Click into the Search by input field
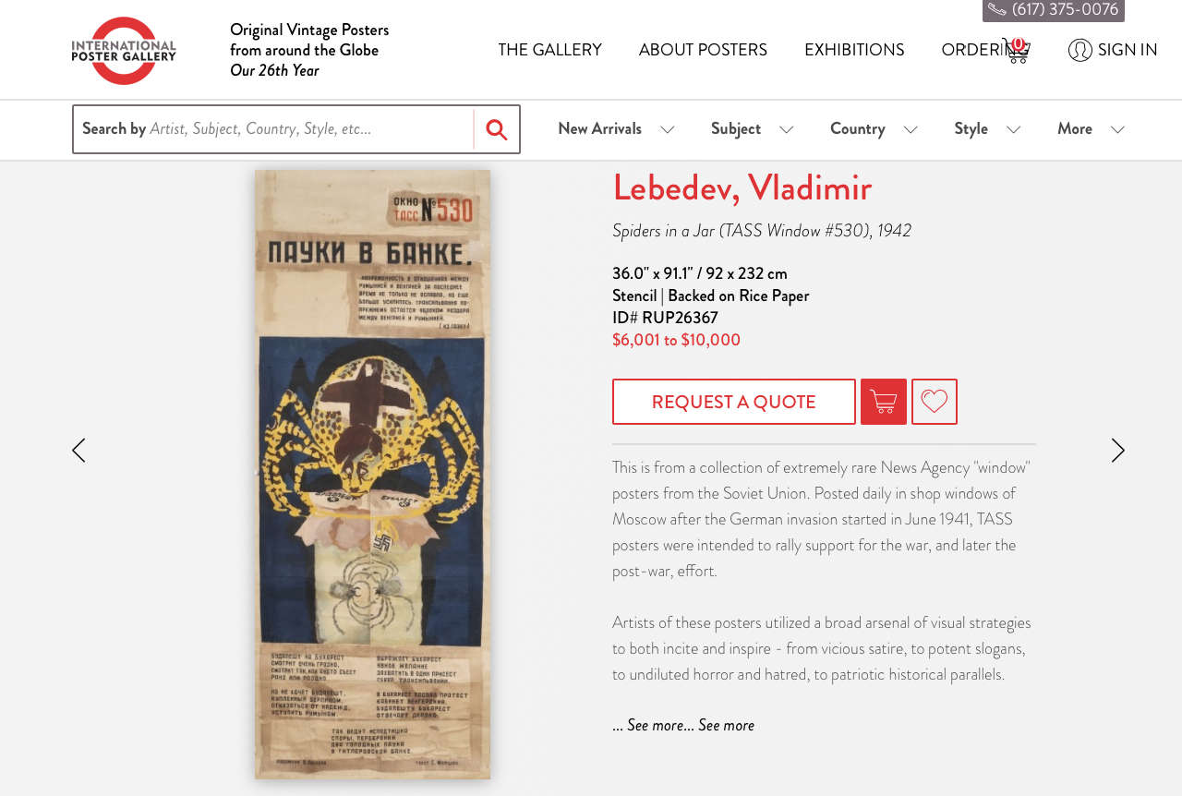 point(273,129)
